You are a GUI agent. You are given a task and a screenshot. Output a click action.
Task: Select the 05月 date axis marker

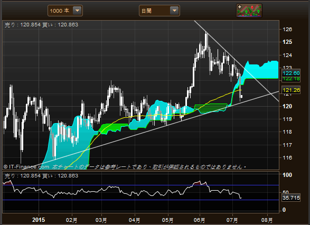pyautogui.click(x=167, y=220)
